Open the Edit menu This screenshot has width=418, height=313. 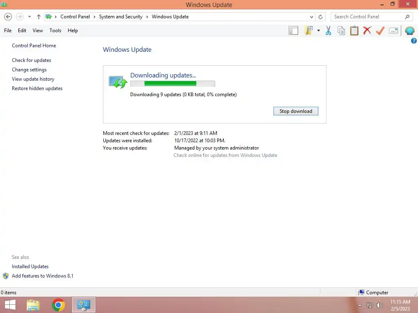(x=22, y=31)
